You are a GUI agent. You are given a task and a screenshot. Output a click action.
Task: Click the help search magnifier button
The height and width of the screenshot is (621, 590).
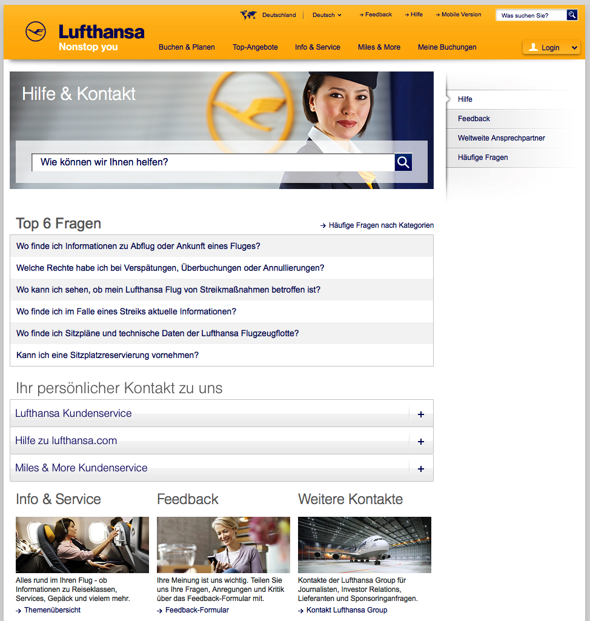(403, 162)
